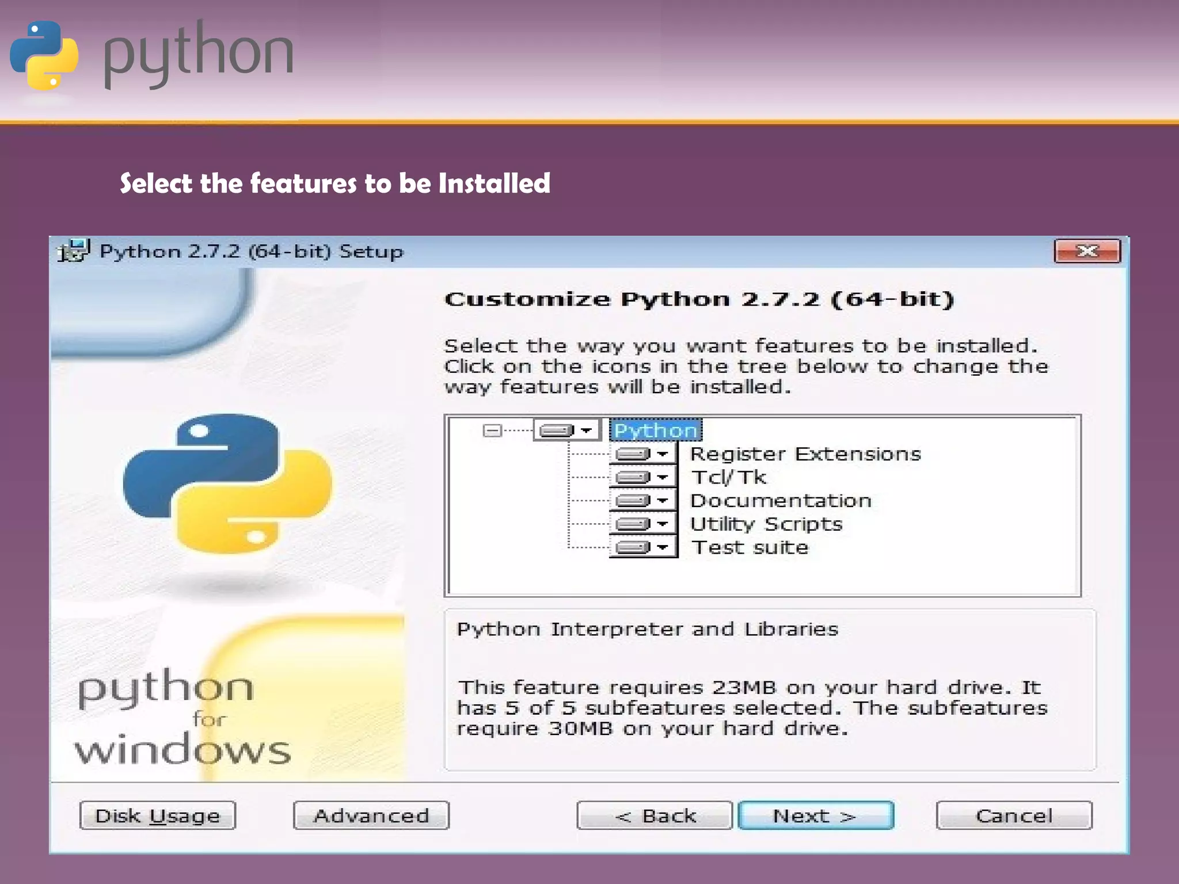Proceed with the Next > button
1179x884 pixels.
816,816
